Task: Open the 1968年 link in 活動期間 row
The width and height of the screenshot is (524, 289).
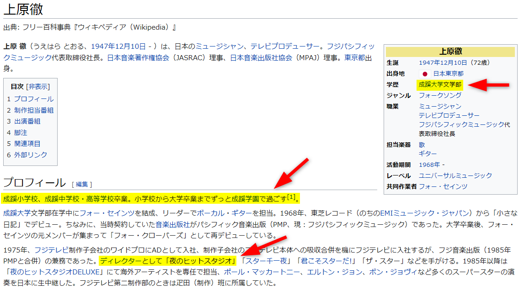Action: click(429, 165)
